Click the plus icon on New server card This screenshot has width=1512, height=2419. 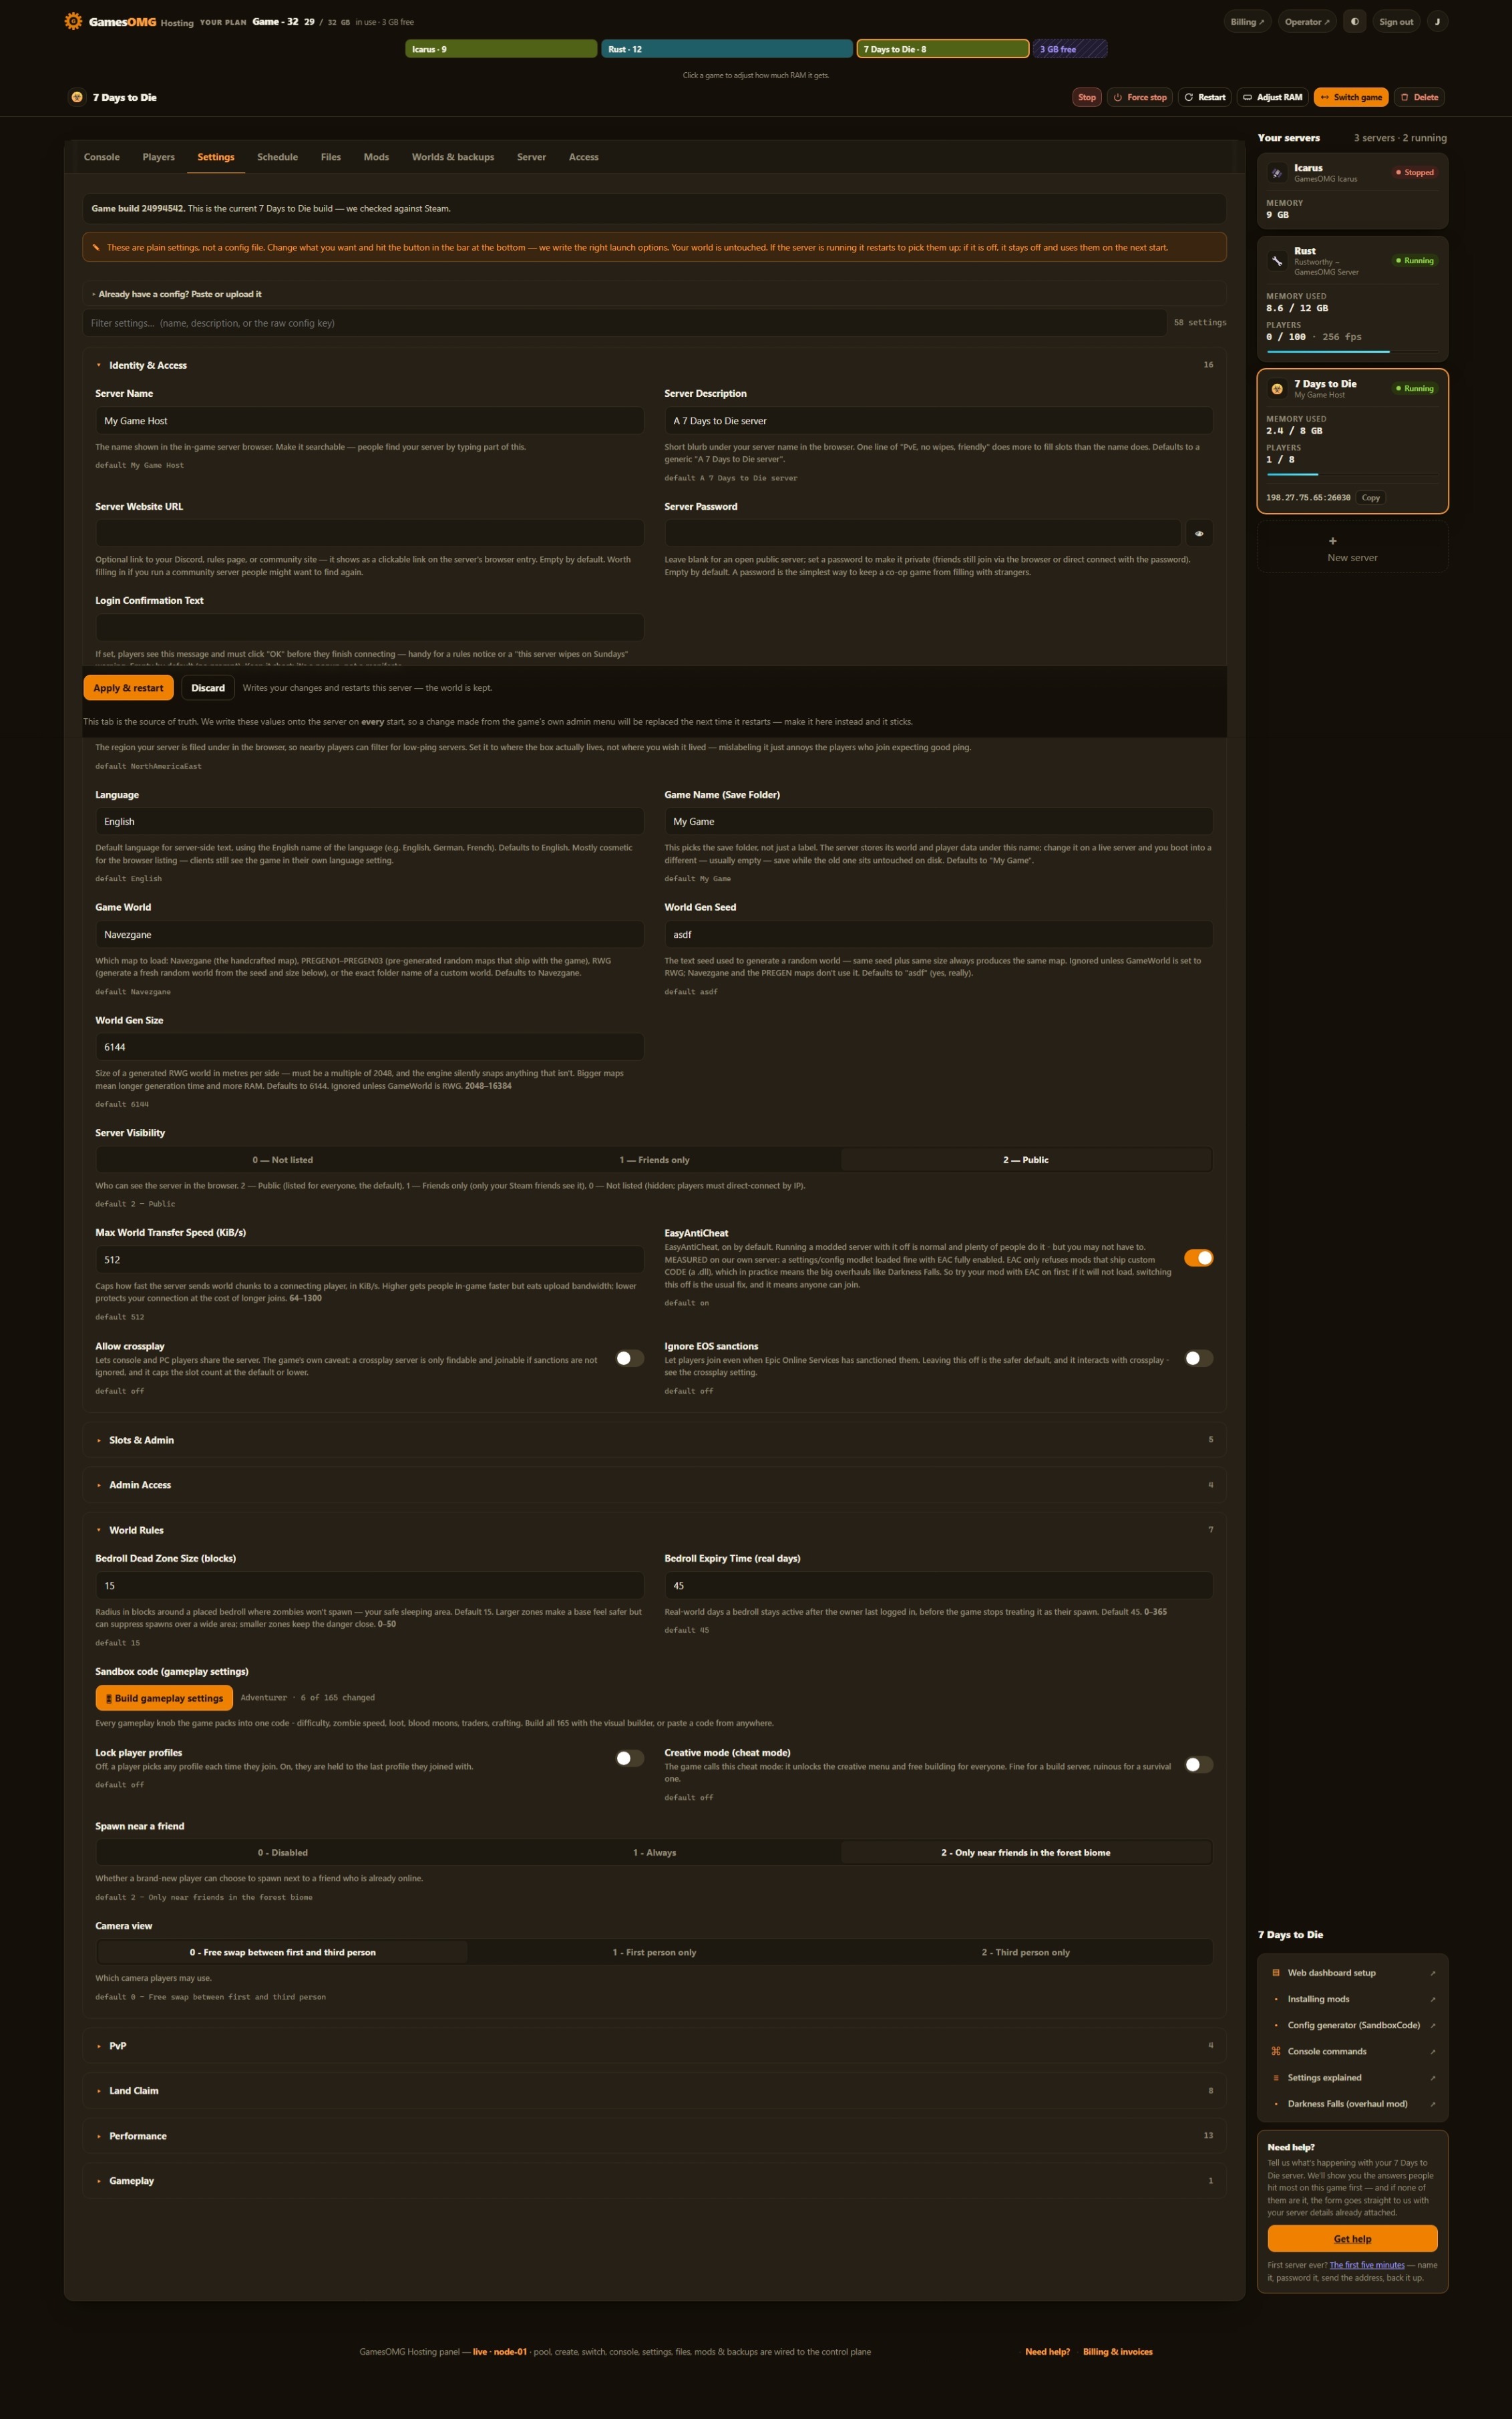[1332, 541]
